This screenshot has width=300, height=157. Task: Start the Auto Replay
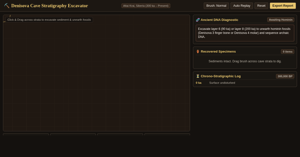[x=242, y=6]
